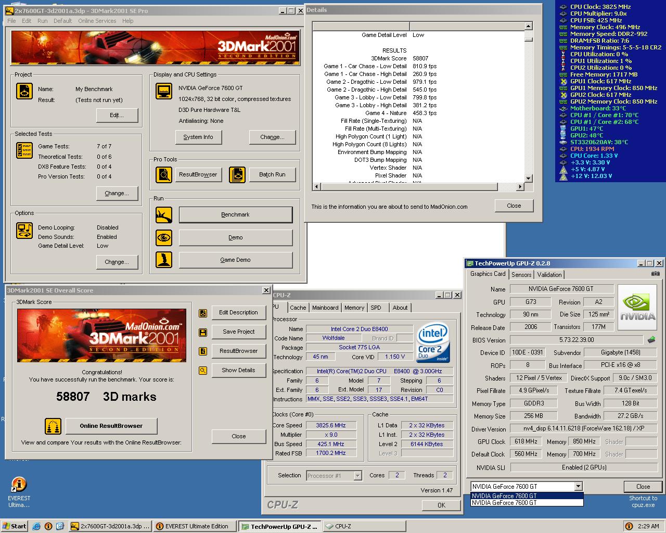Click the Show Details button
The image size is (666, 533).
[x=238, y=370]
